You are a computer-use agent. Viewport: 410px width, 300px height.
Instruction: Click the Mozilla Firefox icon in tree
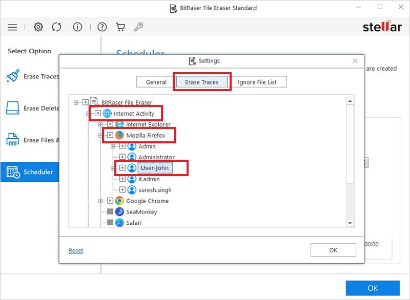tap(119, 135)
